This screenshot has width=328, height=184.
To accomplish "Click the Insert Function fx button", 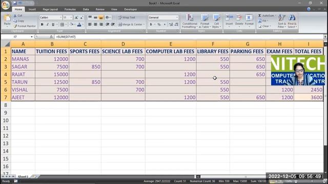I will pos(51,37).
